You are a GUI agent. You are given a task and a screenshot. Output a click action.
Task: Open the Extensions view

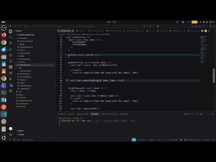10,55
